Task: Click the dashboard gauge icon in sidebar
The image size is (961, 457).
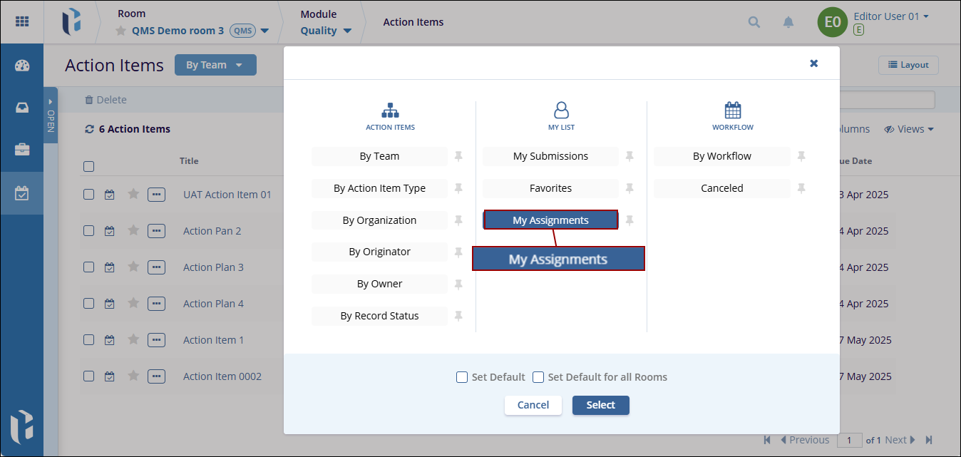Action: tap(22, 66)
